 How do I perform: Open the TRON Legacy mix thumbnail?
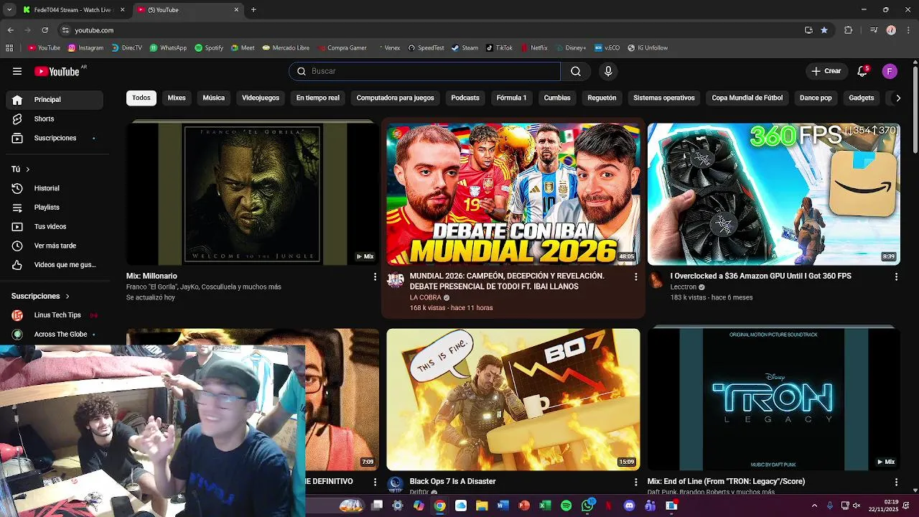(773, 399)
